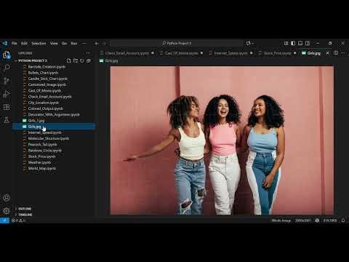Screen dimensions: 349x262
Task: Open Bullets_Chart.ipynb in Explorer
Action: point(43,73)
